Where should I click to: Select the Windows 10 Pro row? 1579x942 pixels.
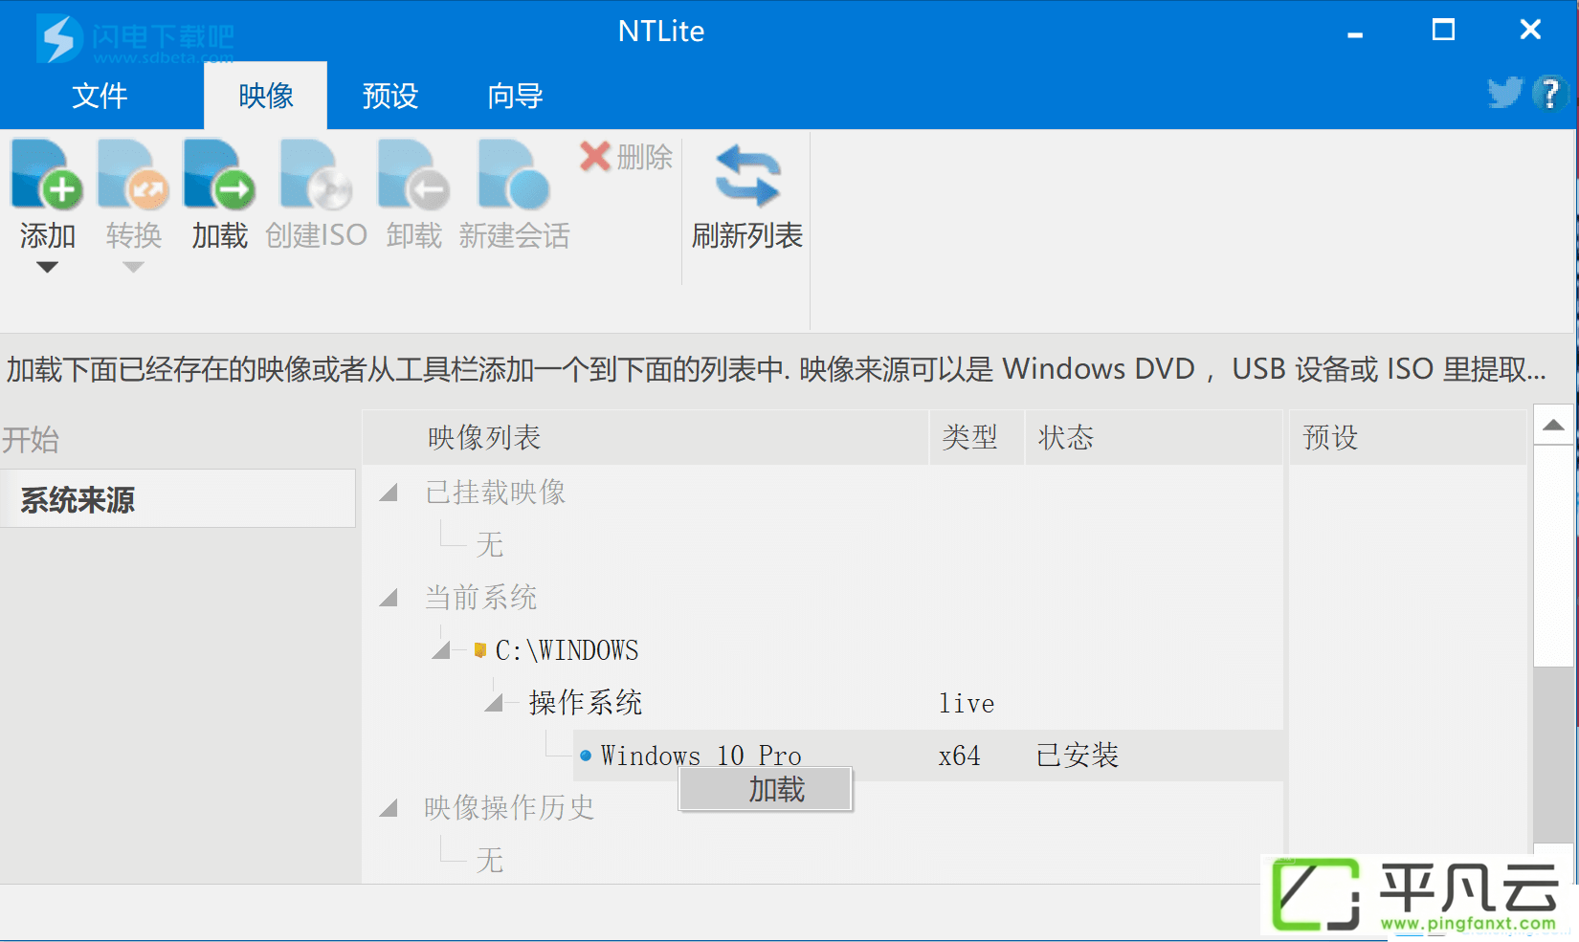(928, 756)
